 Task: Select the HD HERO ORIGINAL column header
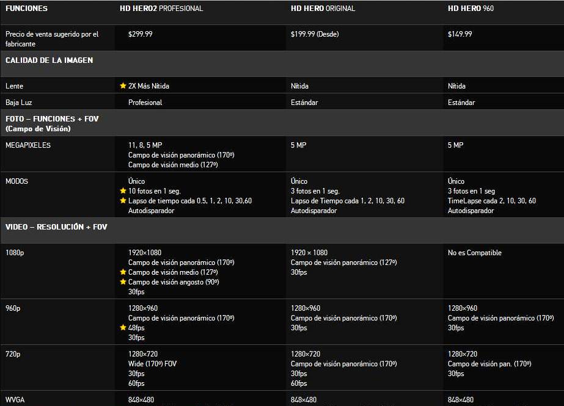(323, 9)
